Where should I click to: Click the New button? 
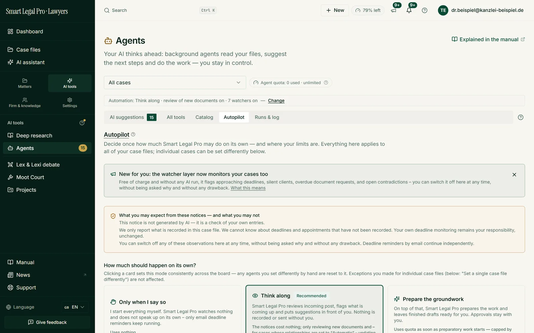(335, 10)
